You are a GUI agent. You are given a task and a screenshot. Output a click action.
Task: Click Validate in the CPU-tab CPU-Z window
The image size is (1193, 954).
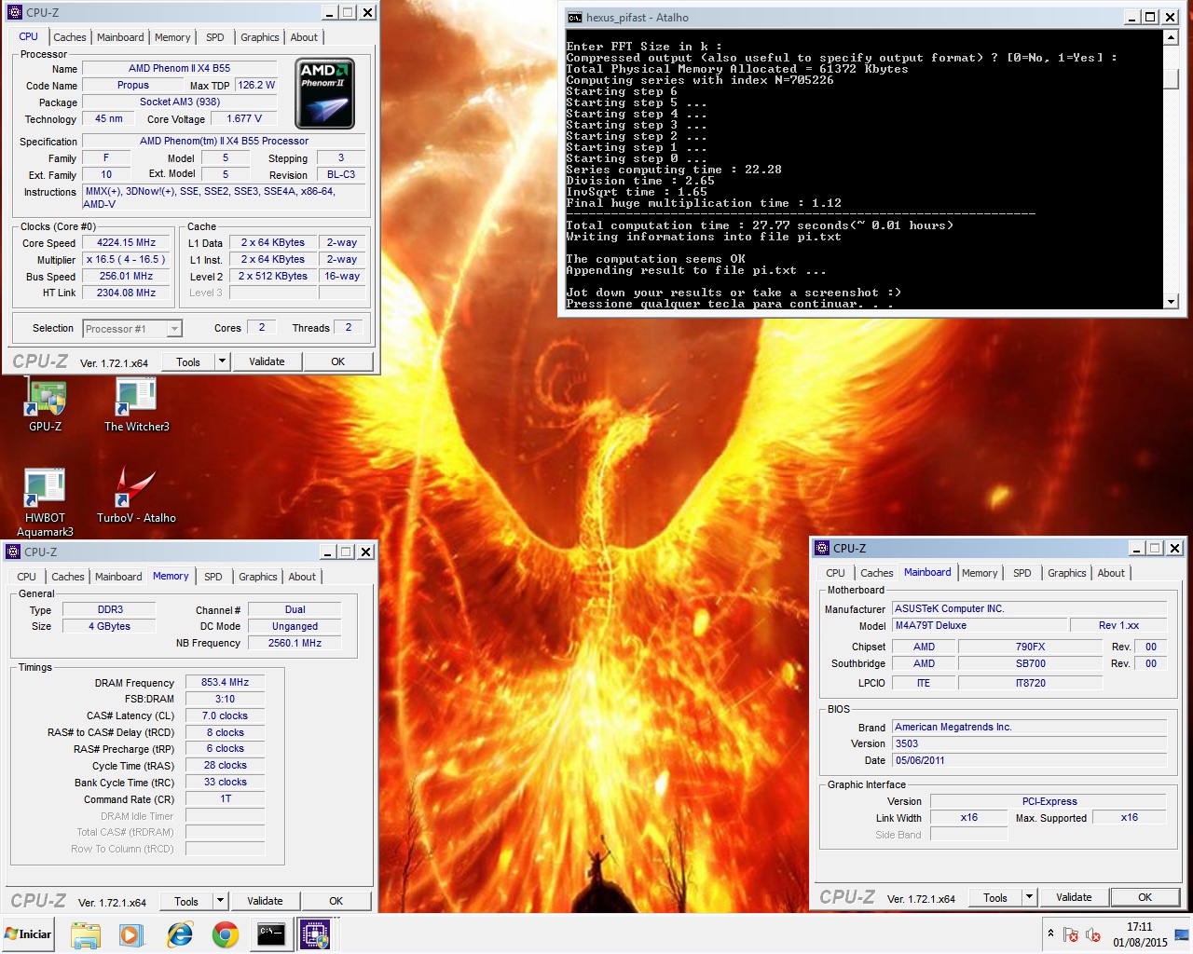(267, 361)
